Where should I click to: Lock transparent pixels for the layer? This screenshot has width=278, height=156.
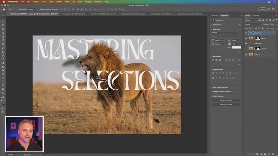tap(250, 28)
